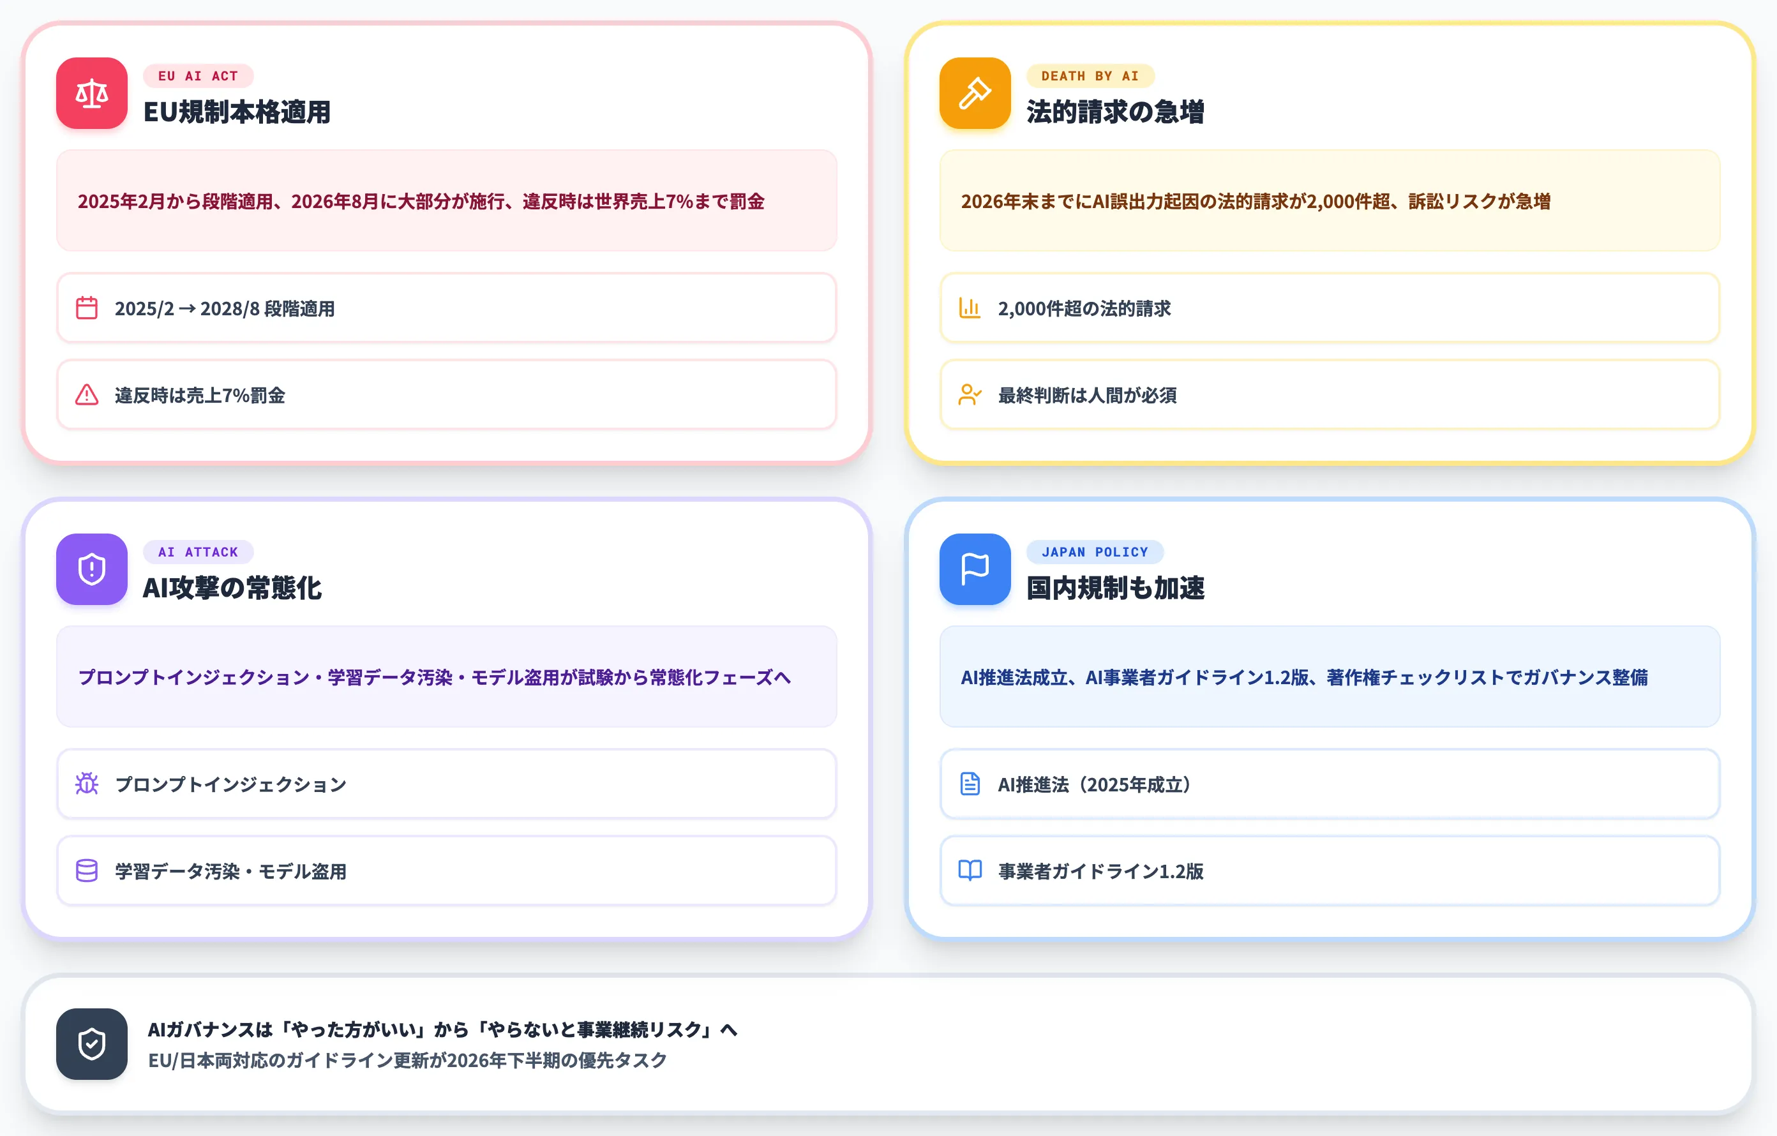This screenshot has height=1136, width=1777.
Task: Click the pink summary starting 2025年2月から段階適用
Action: click(x=446, y=200)
